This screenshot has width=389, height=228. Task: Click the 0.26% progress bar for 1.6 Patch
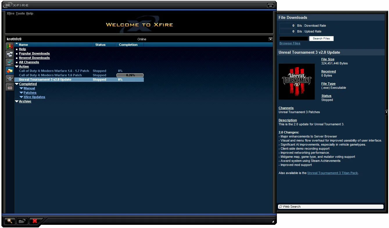coord(130,75)
